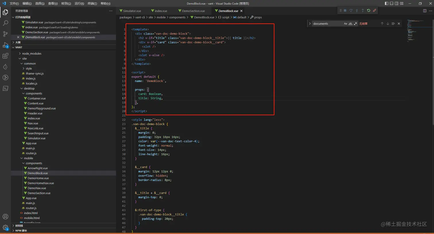Toggle Use Regular Expression in find widget
The height and width of the screenshot is (234, 434).
pyautogui.click(x=355, y=23)
